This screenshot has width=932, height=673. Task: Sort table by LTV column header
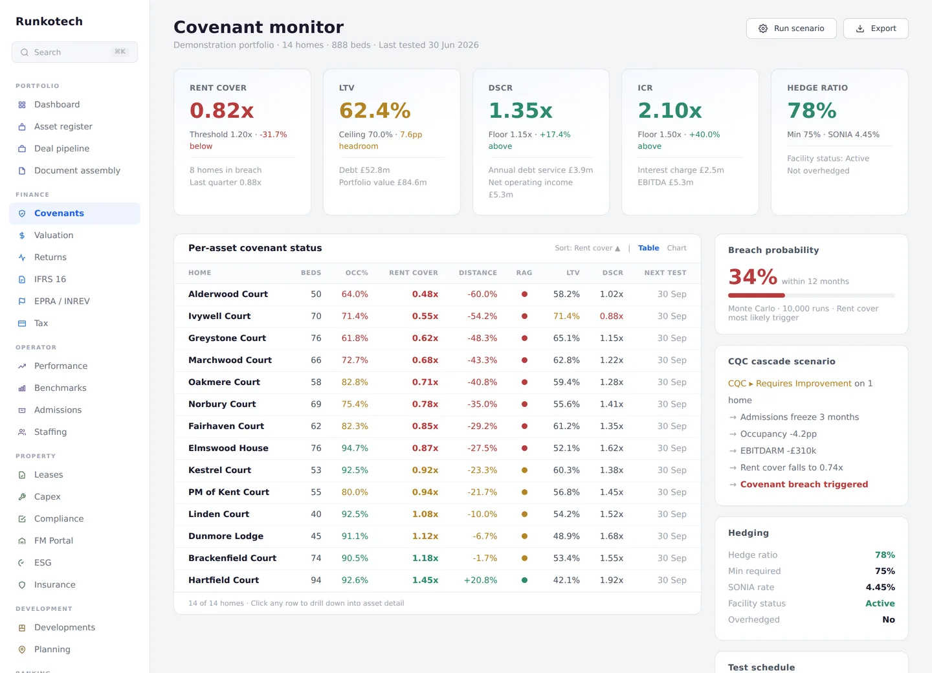point(573,273)
